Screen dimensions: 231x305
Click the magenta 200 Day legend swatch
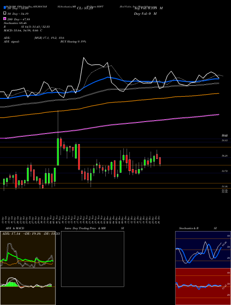(x=5, y=19)
